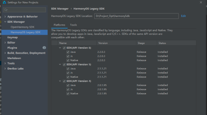
Task: Toggle Js checkbox for version 2.0.1.95
Action: [x=68, y=90]
